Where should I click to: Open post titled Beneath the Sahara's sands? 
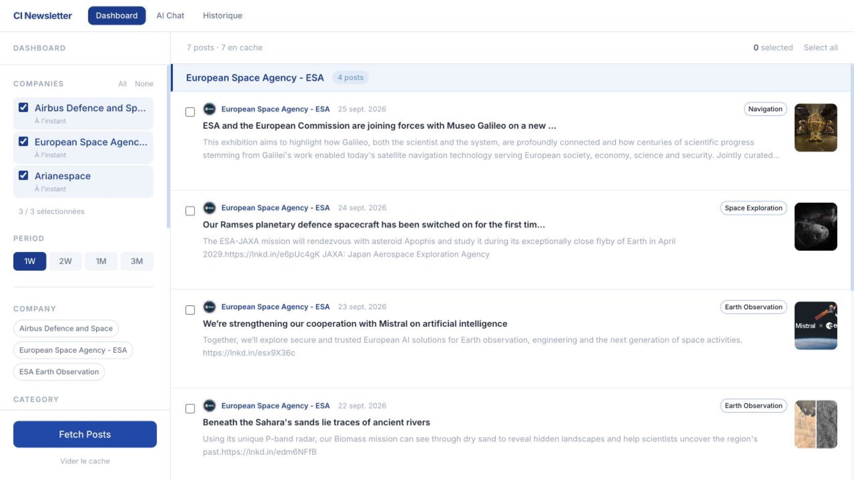coord(316,422)
